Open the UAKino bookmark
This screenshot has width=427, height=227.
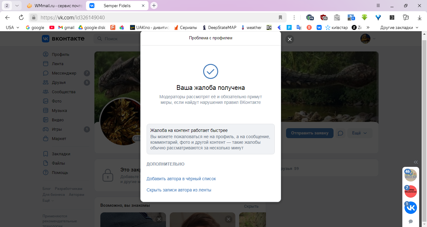click(149, 27)
